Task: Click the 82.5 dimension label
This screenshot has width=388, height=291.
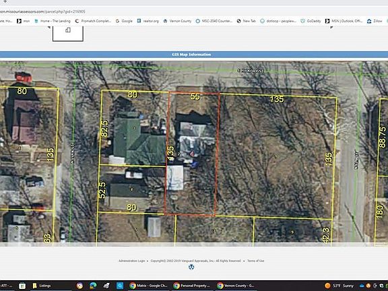Action: tap(104, 128)
